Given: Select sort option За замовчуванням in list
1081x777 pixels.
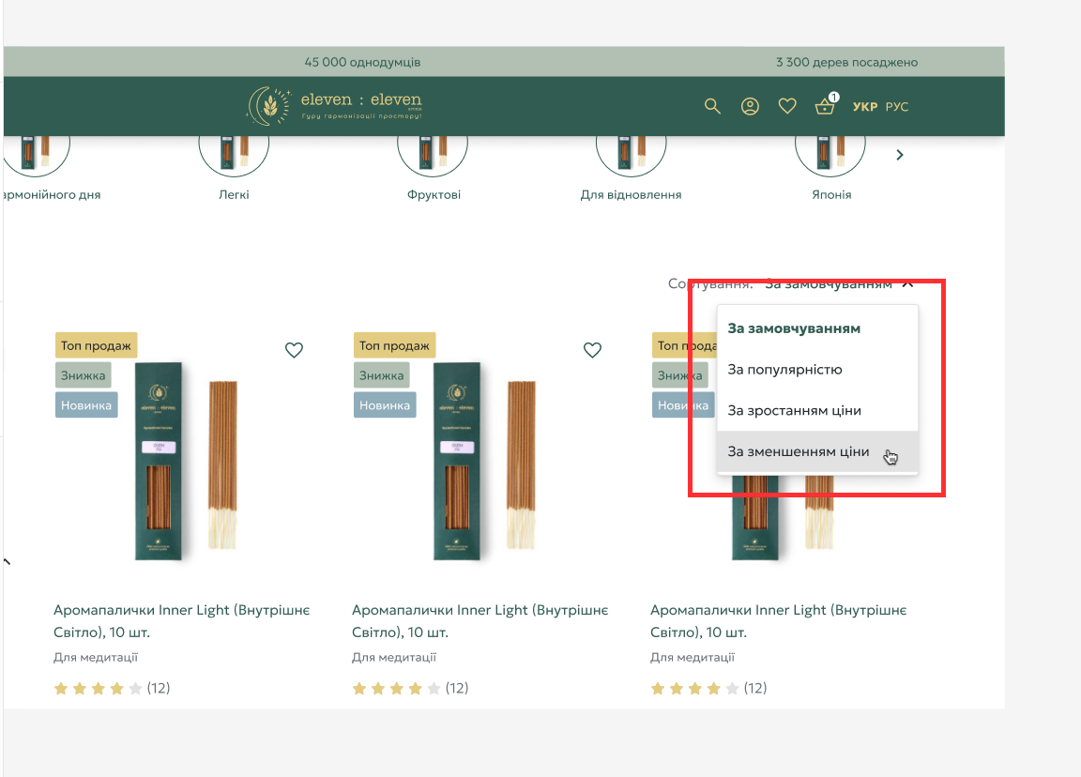Looking at the screenshot, I should pos(817,328).
